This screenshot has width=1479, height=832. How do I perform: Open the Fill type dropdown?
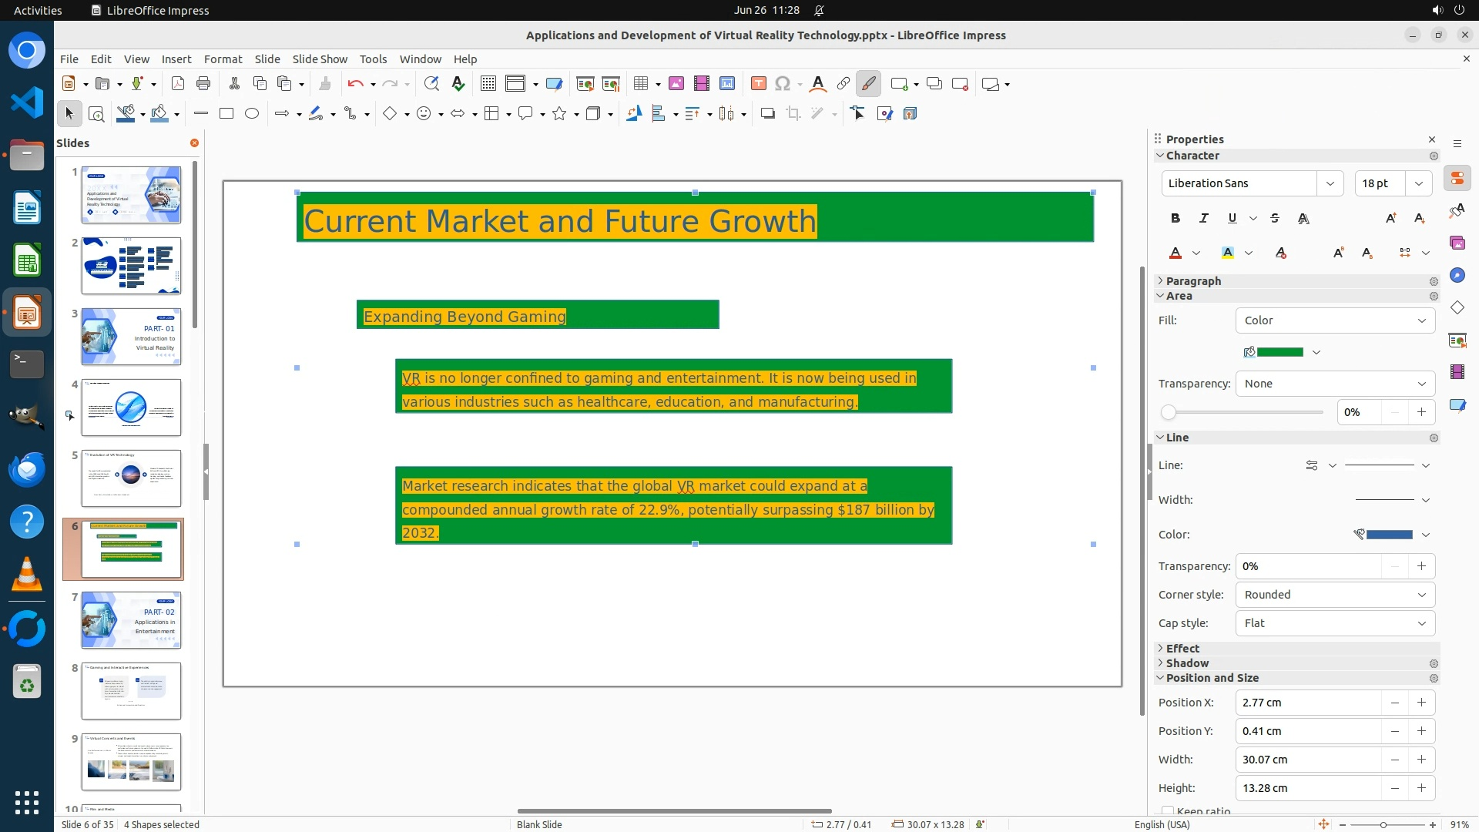(1335, 320)
